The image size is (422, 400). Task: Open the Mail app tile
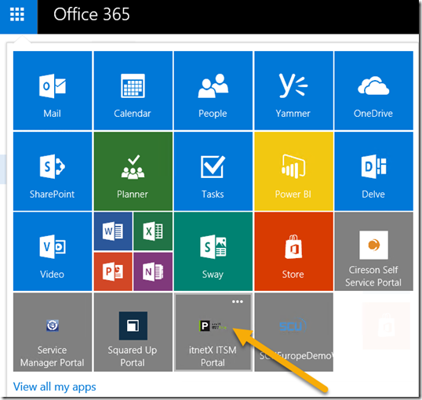[x=53, y=90]
